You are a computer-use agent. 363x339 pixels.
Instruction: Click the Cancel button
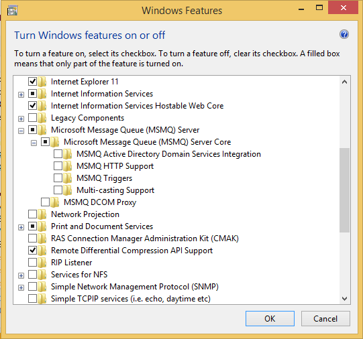pos(325,319)
